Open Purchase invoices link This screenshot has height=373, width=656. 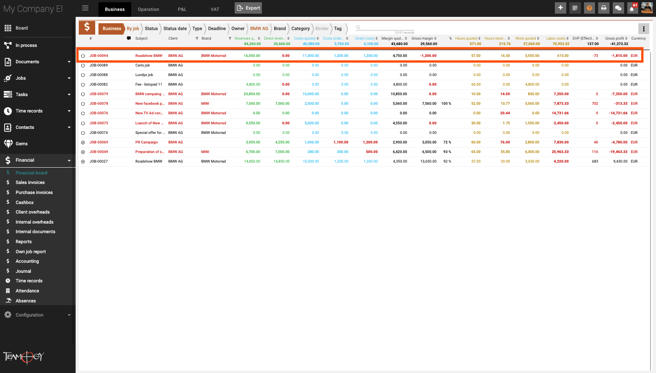(34, 192)
